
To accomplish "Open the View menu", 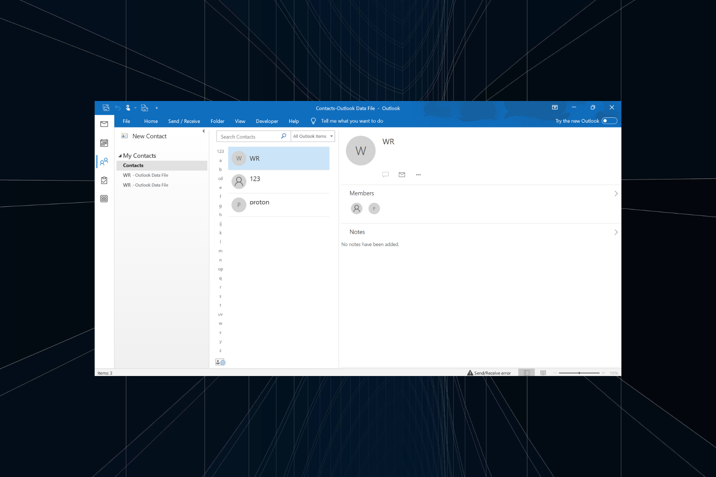I will point(240,121).
